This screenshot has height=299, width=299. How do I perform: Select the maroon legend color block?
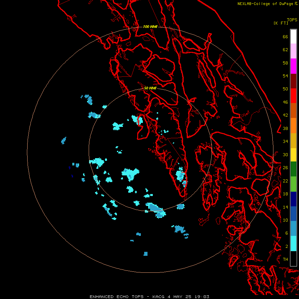(293, 81)
